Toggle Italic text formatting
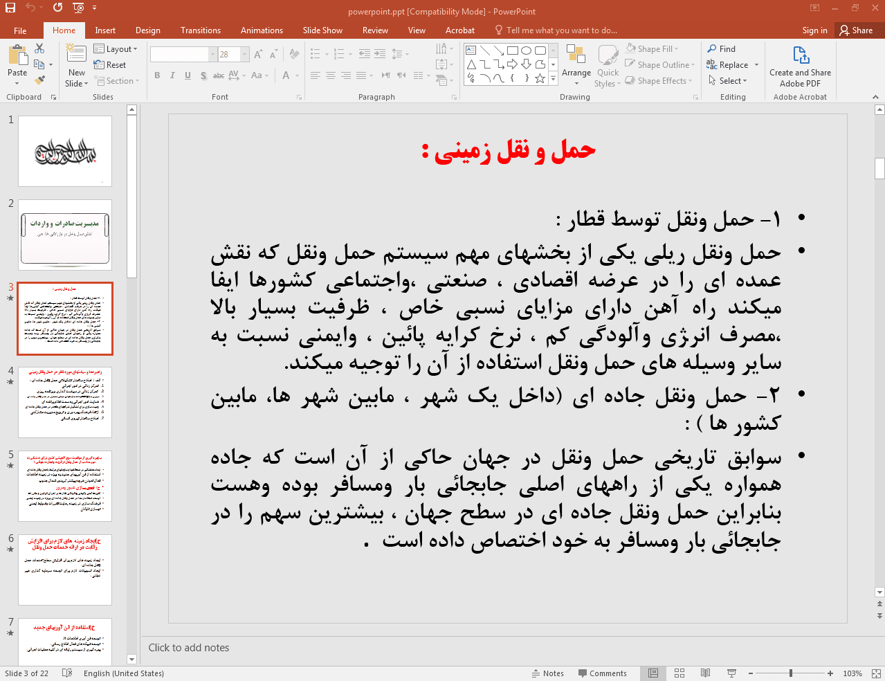The image size is (885, 681). tap(172, 75)
